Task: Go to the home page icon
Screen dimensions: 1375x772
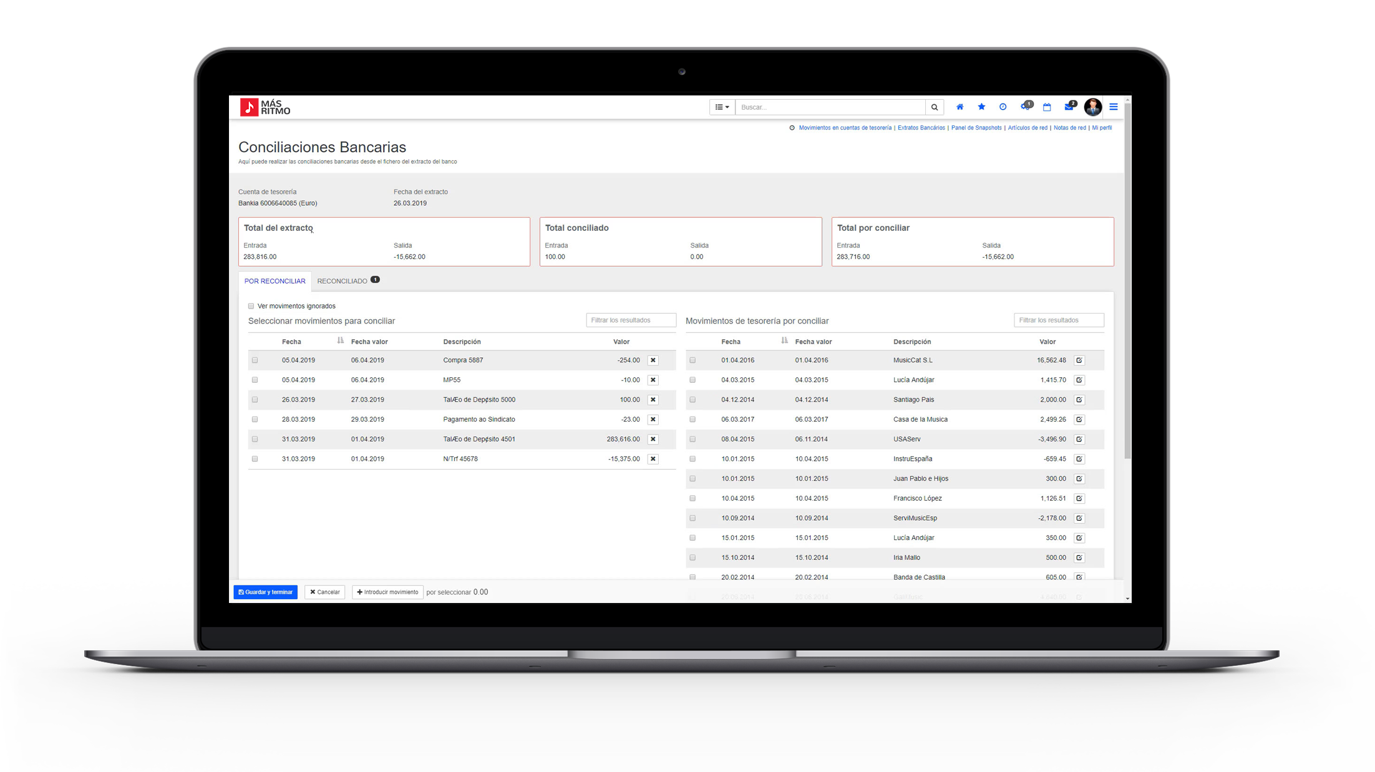Action: (x=960, y=107)
